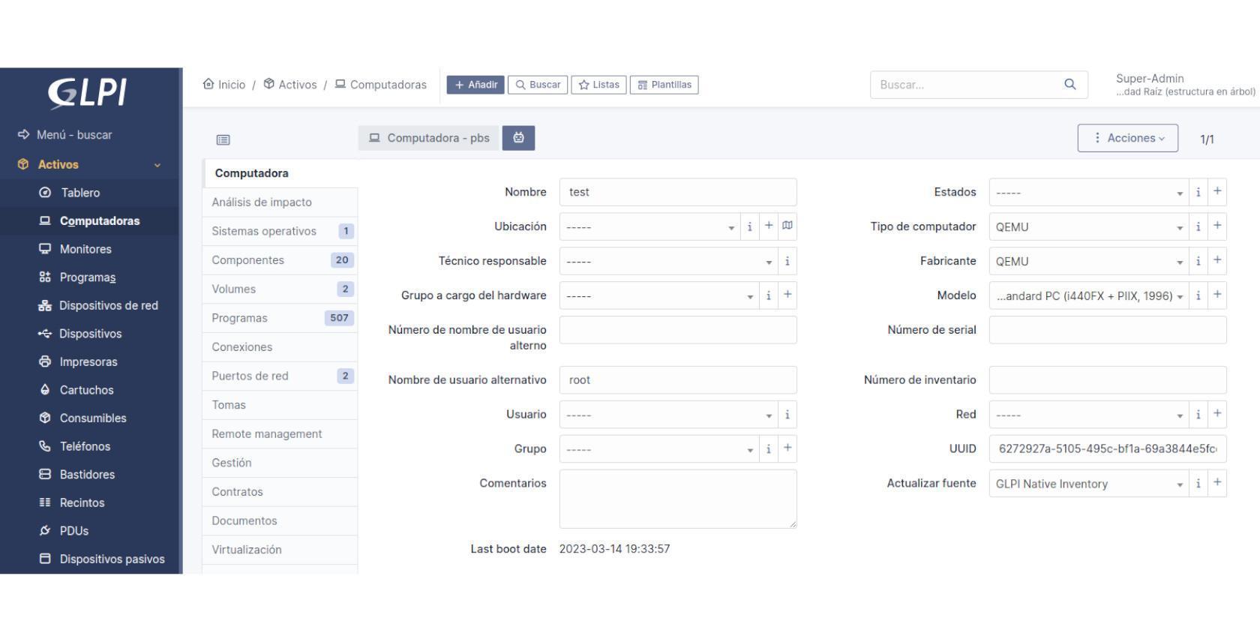Click the Añadir button
This screenshot has height=630, width=1260.
[x=475, y=85]
